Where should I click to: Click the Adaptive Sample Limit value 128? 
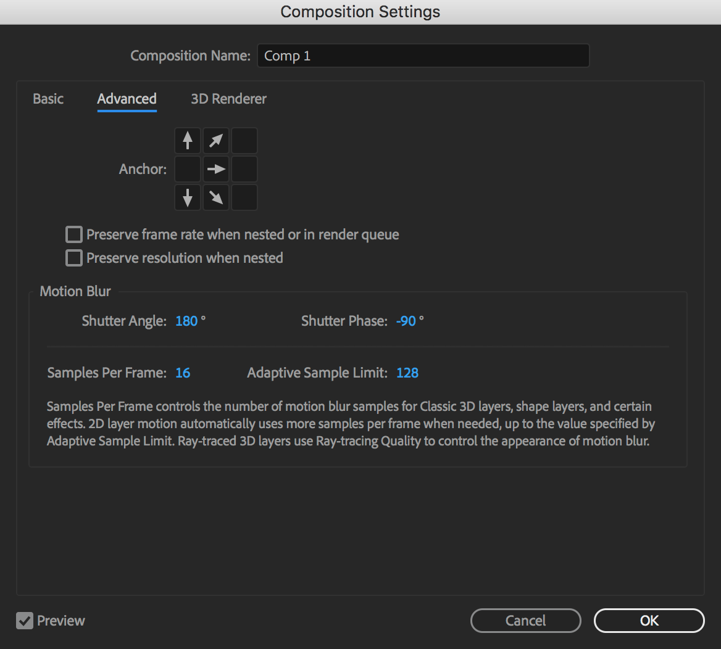point(407,373)
